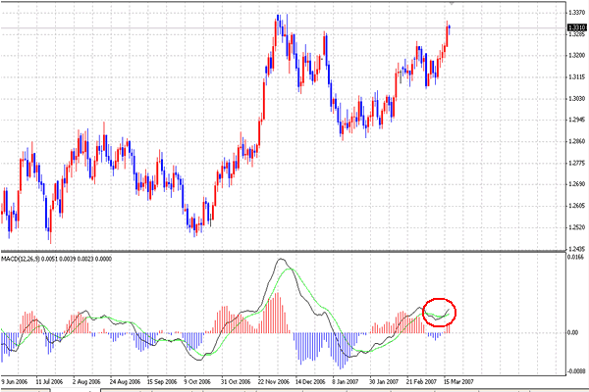
Task: Click the 1.2860 price axis label
Action: click(x=576, y=141)
